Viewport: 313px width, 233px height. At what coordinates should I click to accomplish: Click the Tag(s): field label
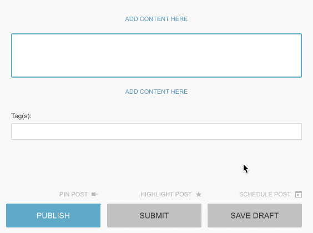click(21, 116)
